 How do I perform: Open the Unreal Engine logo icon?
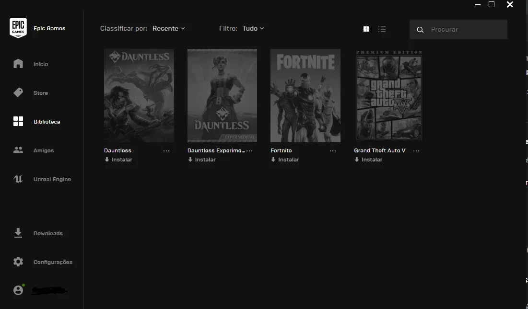(18, 179)
